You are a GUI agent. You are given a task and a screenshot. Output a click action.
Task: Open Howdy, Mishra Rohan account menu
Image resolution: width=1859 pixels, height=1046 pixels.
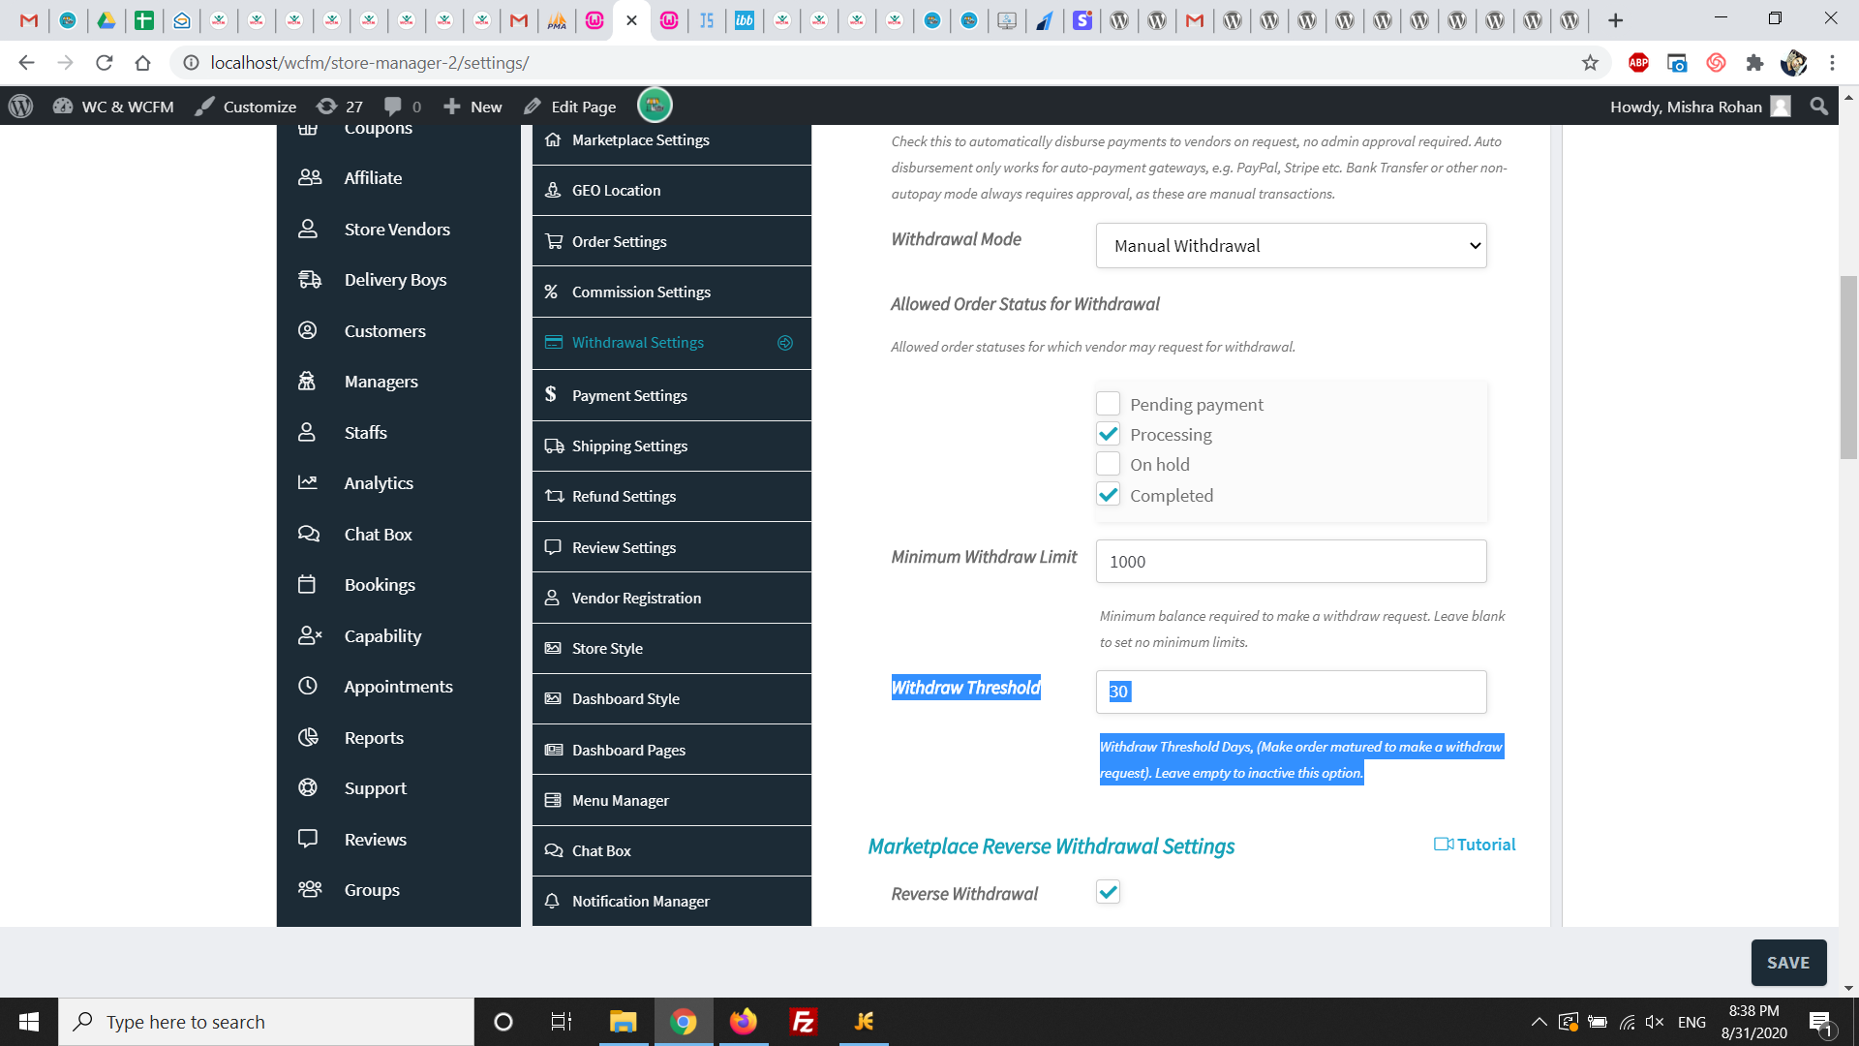click(x=1700, y=107)
